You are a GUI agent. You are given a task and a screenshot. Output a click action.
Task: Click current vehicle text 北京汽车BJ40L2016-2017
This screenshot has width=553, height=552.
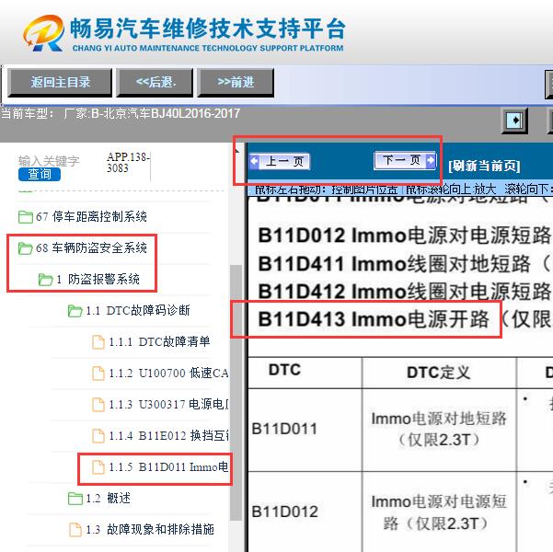(x=171, y=113)
